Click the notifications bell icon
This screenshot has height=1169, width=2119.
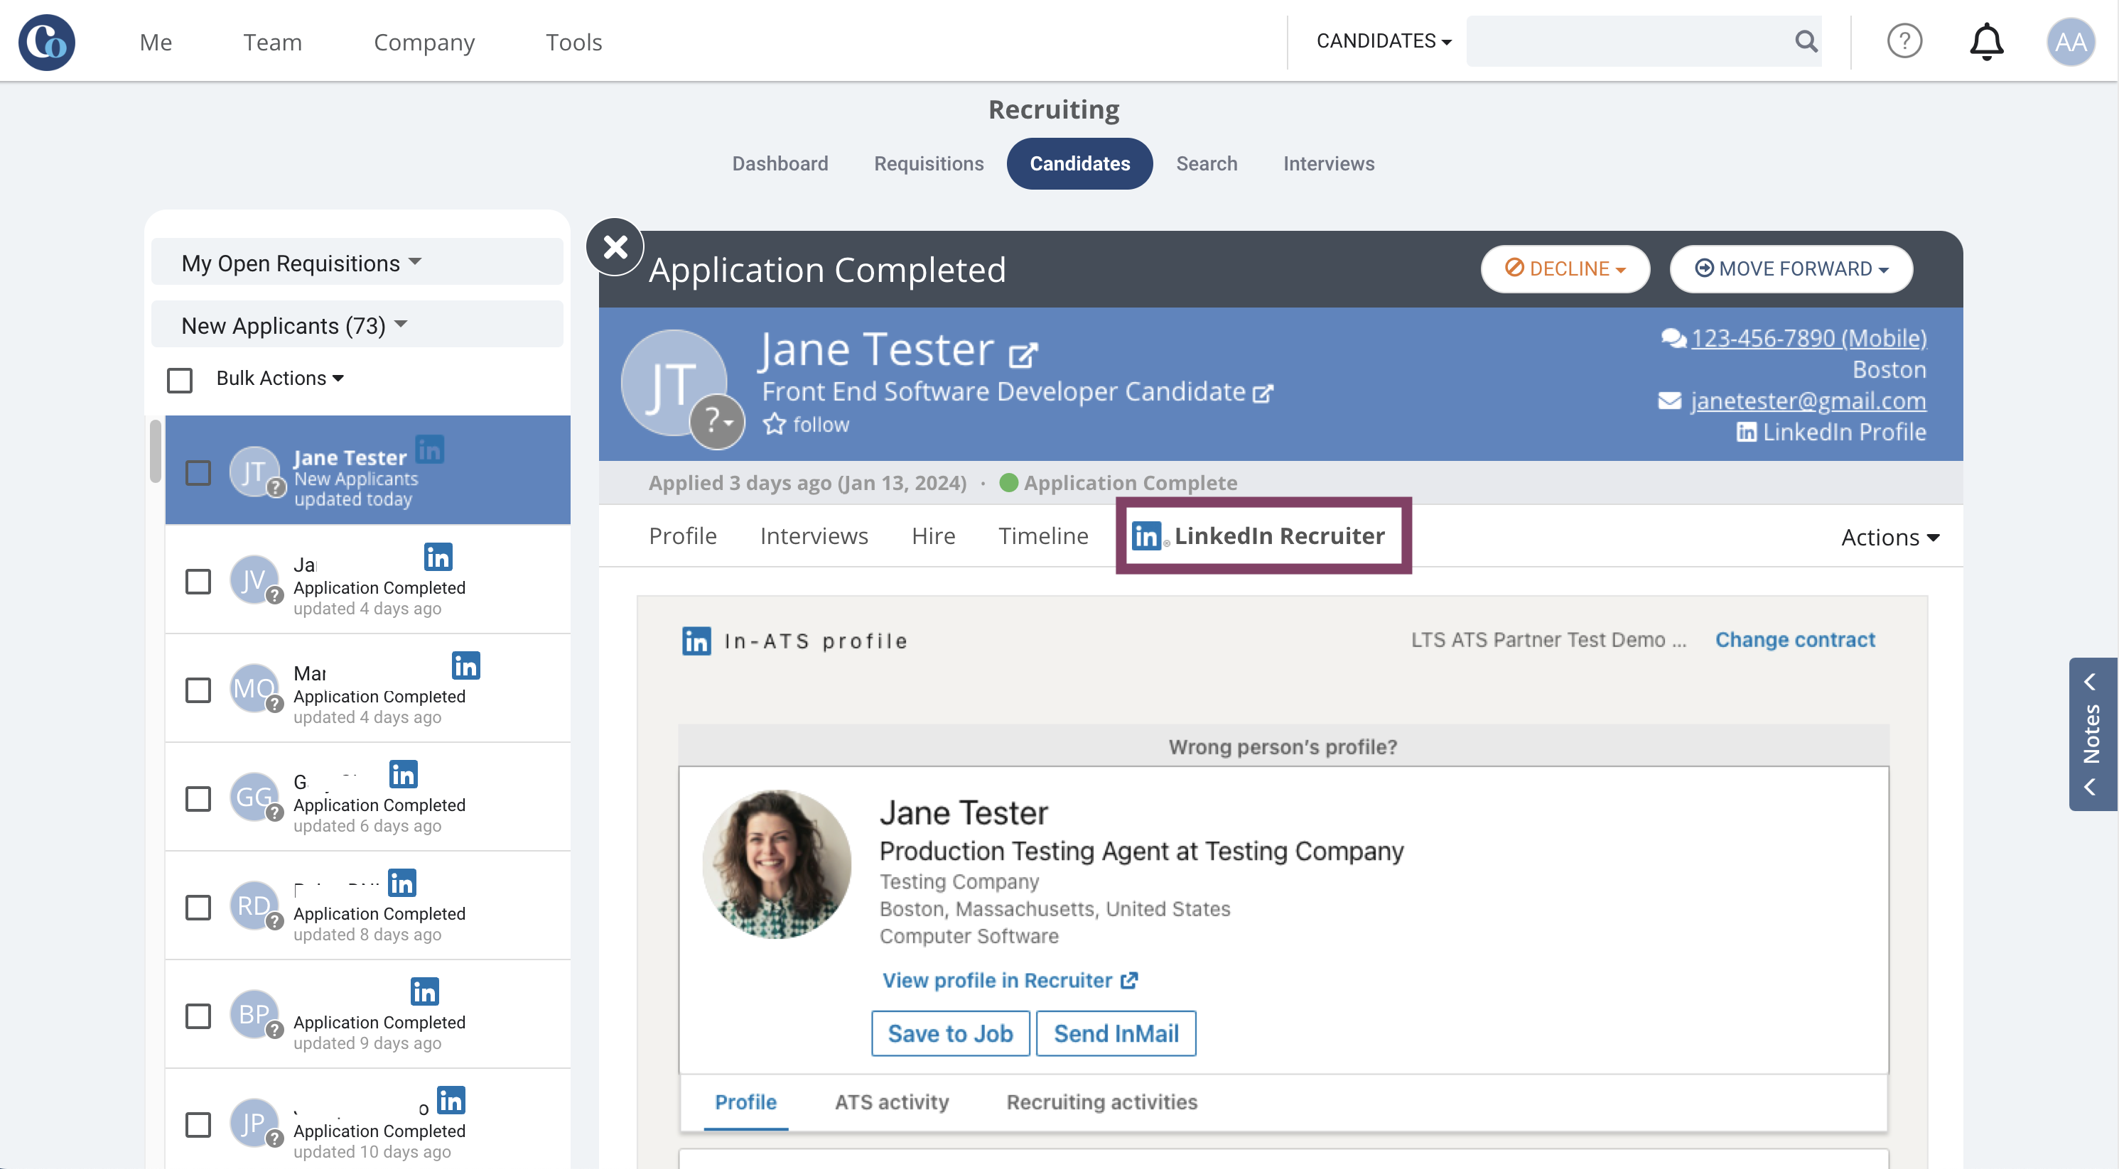1985,41
